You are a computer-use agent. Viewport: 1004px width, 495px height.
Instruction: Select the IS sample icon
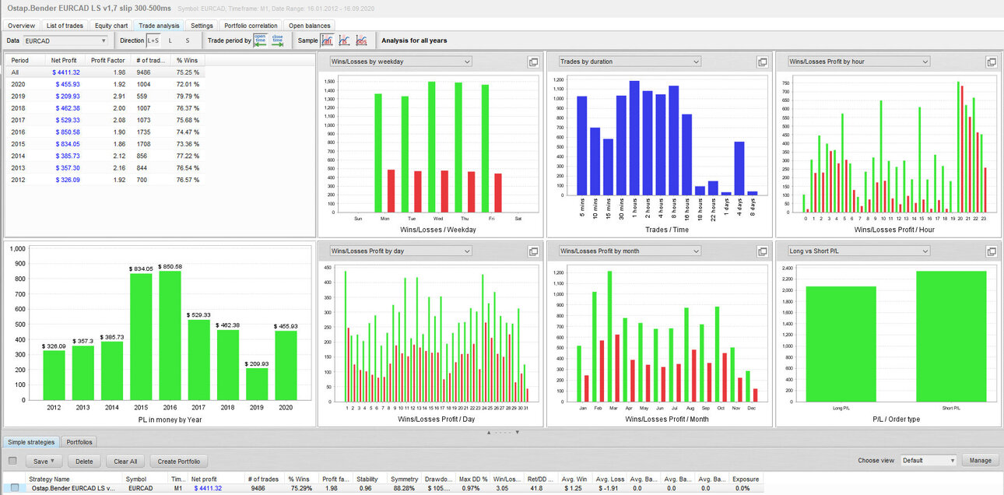coord(344,40)
